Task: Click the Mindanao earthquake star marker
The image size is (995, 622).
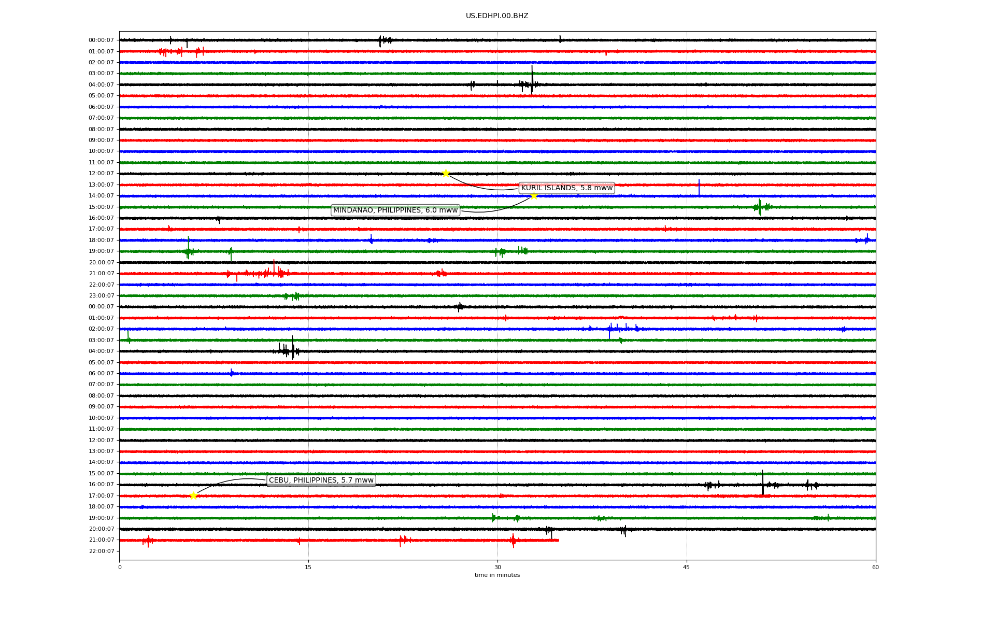Action: click(534, 195)
